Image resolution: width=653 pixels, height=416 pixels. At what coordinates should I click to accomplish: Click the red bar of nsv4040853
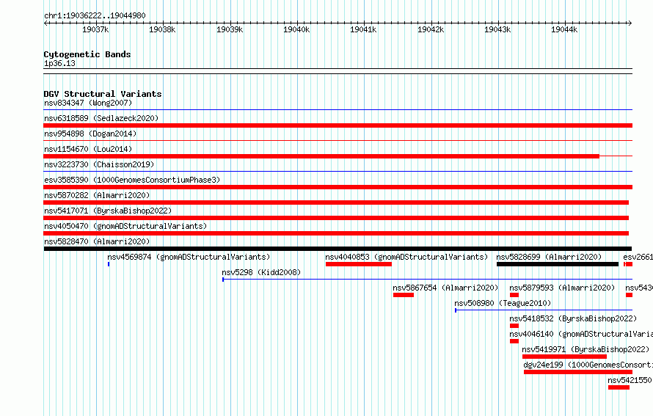click(x=359, y=264)
